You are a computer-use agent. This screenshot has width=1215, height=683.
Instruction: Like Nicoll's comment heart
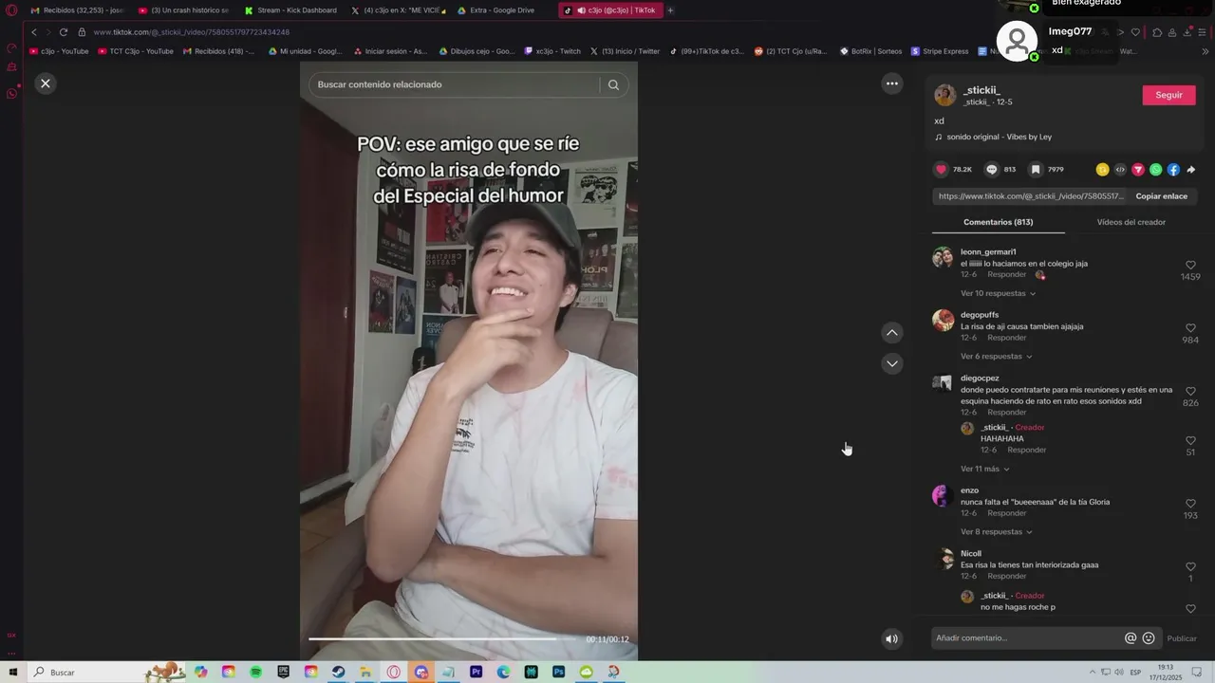pos(1190,566)
